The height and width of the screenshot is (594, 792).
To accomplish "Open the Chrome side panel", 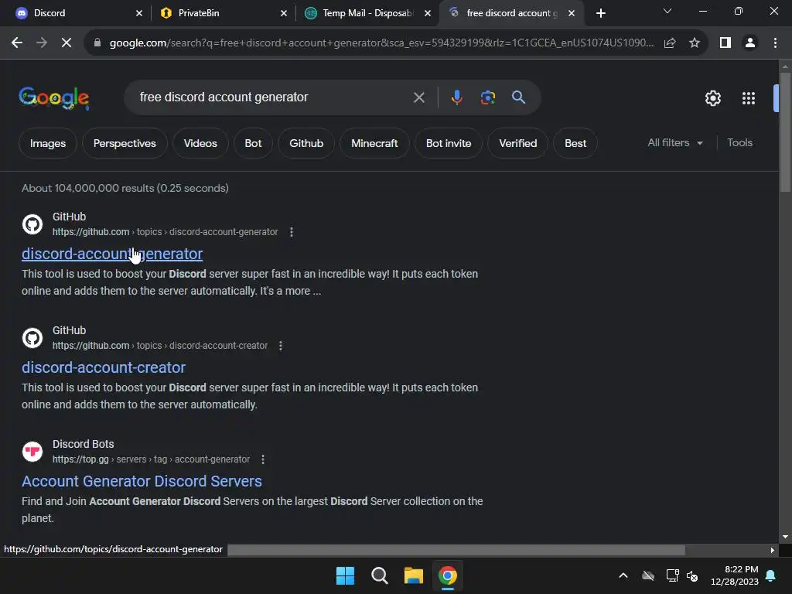I will (725, 43).
